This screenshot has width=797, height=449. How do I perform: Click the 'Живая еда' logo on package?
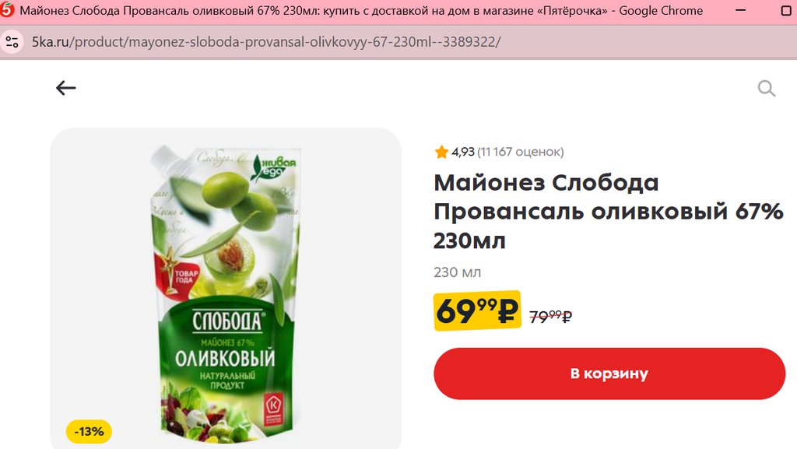pyautogui.click(x=273, y=167)
